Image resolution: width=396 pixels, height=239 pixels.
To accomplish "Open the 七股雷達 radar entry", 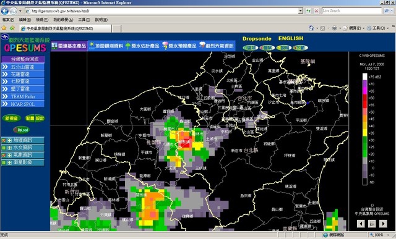I will coord(23,82).
